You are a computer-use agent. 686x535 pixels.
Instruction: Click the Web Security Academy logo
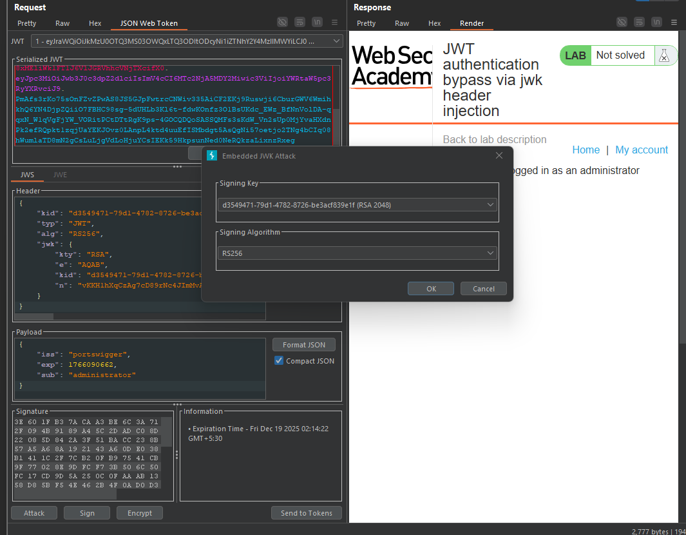[x=392, y=66]
